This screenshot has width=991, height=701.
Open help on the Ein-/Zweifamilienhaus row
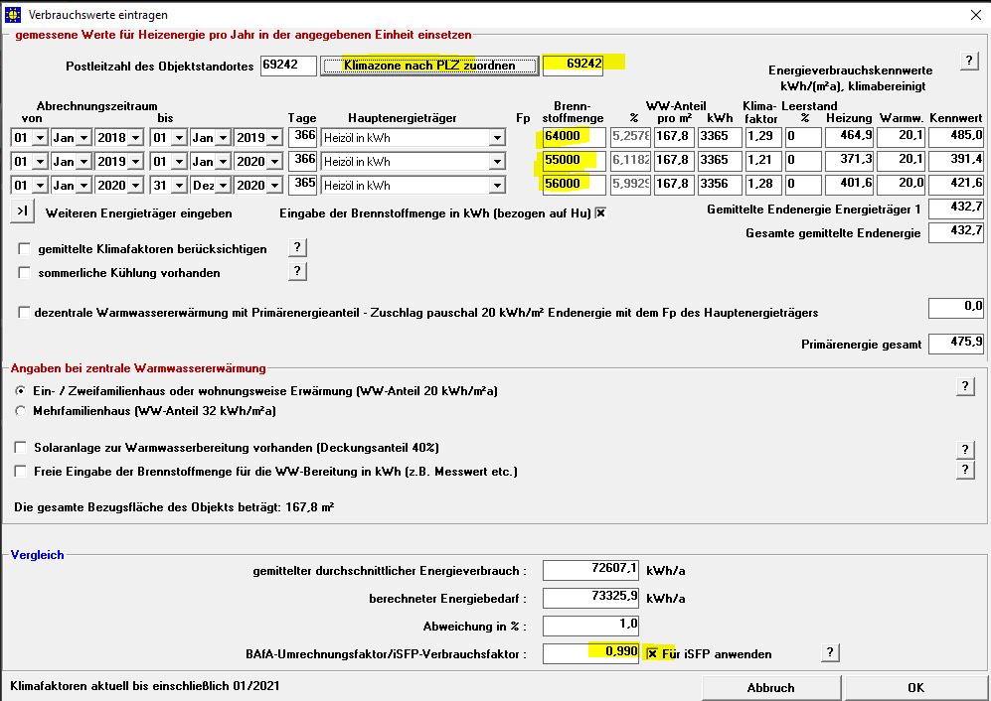965,386
